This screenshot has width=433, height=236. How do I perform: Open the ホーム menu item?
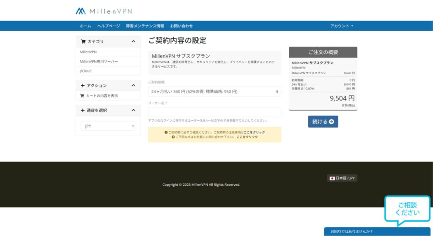click(85, 26)
